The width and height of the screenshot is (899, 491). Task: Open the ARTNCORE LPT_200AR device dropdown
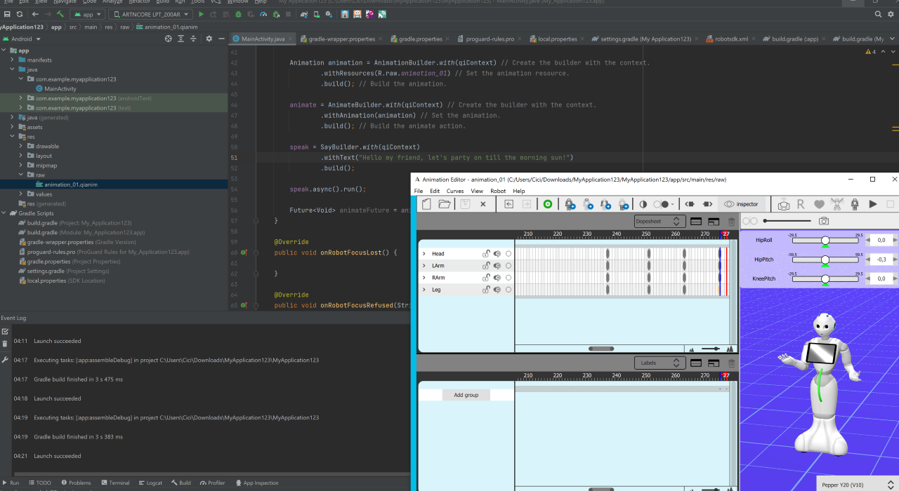[x=150, y=14]
